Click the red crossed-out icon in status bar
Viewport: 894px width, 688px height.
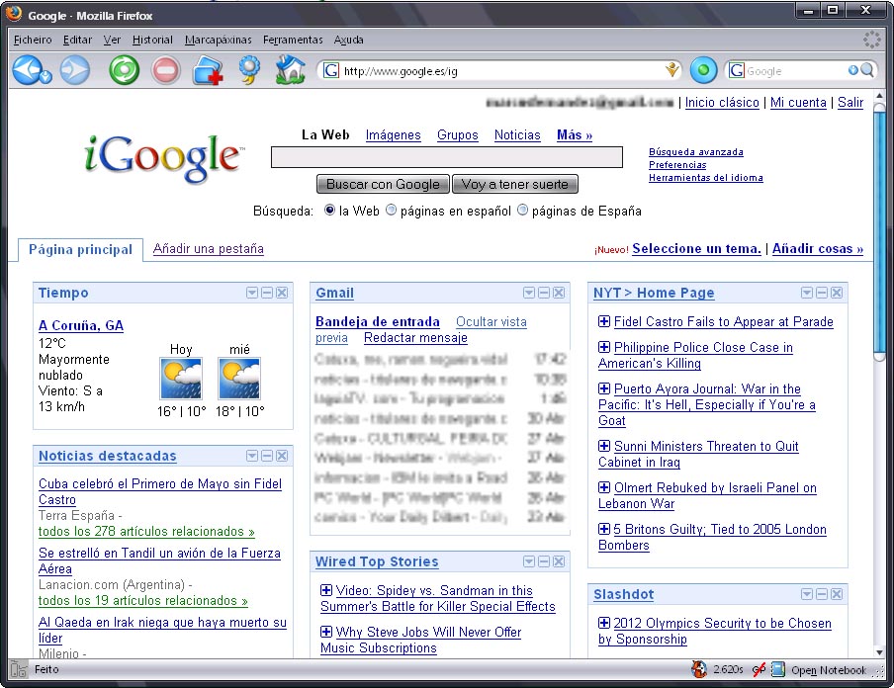[x=759, y=670]
